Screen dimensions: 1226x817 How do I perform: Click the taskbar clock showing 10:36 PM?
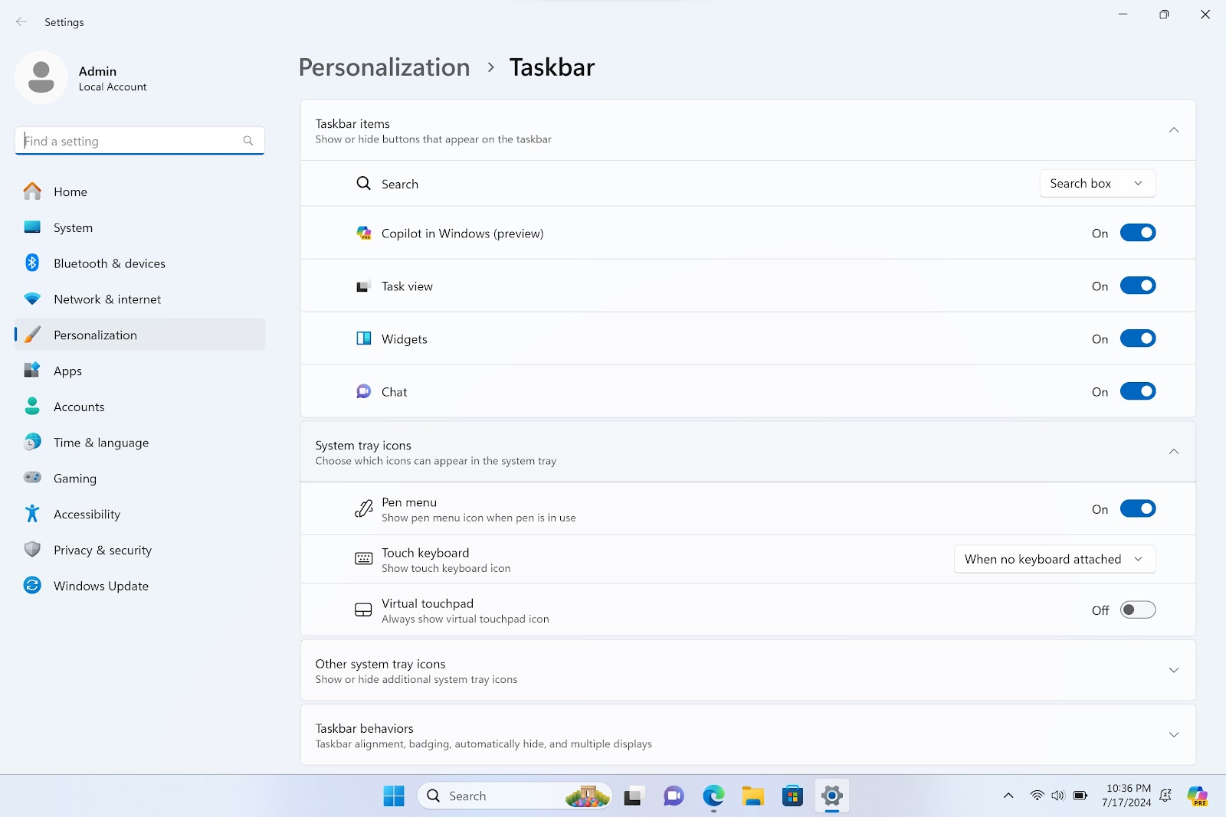[x=1126, y=796]
